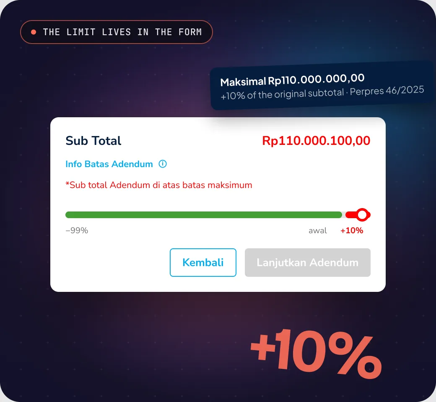Click the red +10% label under the bar
Image resolution: width=436 pixels, height=402 pixels.
point(352,231)
